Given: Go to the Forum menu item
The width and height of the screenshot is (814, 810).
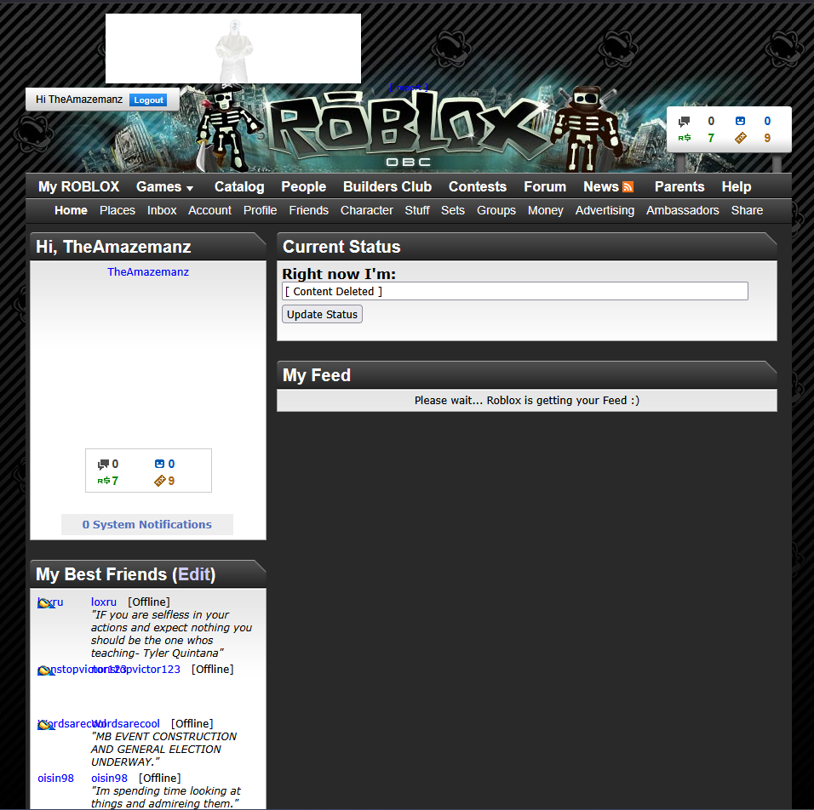Looking at the screenshot, I should 544,187.
